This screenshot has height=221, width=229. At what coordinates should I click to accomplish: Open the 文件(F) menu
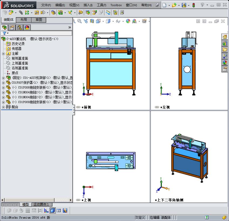[x=46, y=5]
